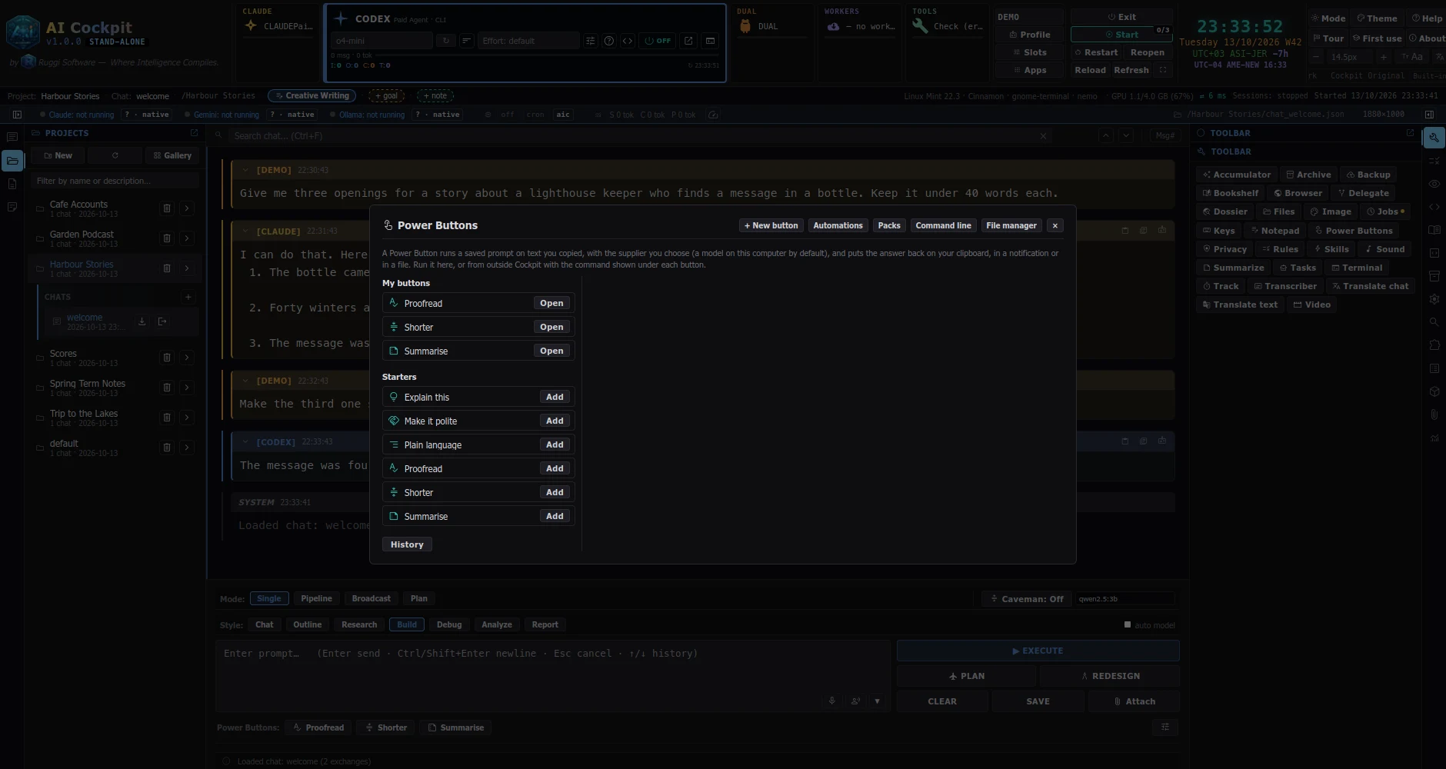The width and height of the screenshot is (1446, 769).
Task: Open Codex settings sliders icon
Action: pyautogui.click(x=590, y=41)
